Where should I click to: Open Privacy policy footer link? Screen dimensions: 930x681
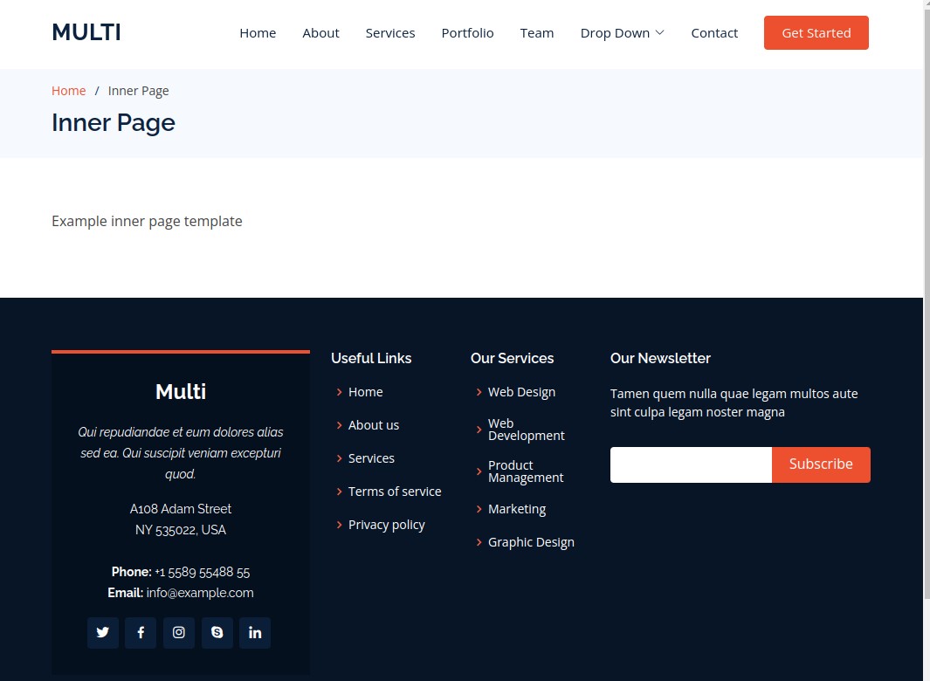tap(386, 525)
